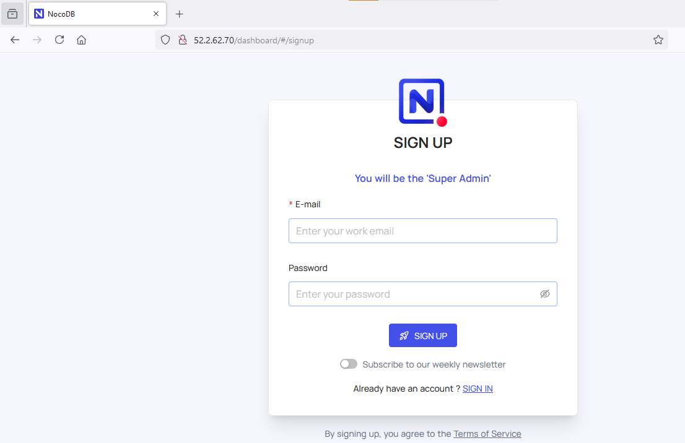Click the NocoDB logo above Sign Up

coord(423,103)
